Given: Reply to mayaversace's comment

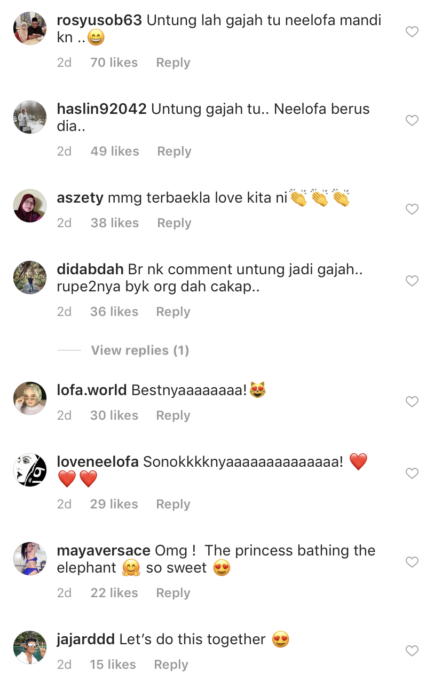Looking at the screenshot, I should [x=173, y=593].
